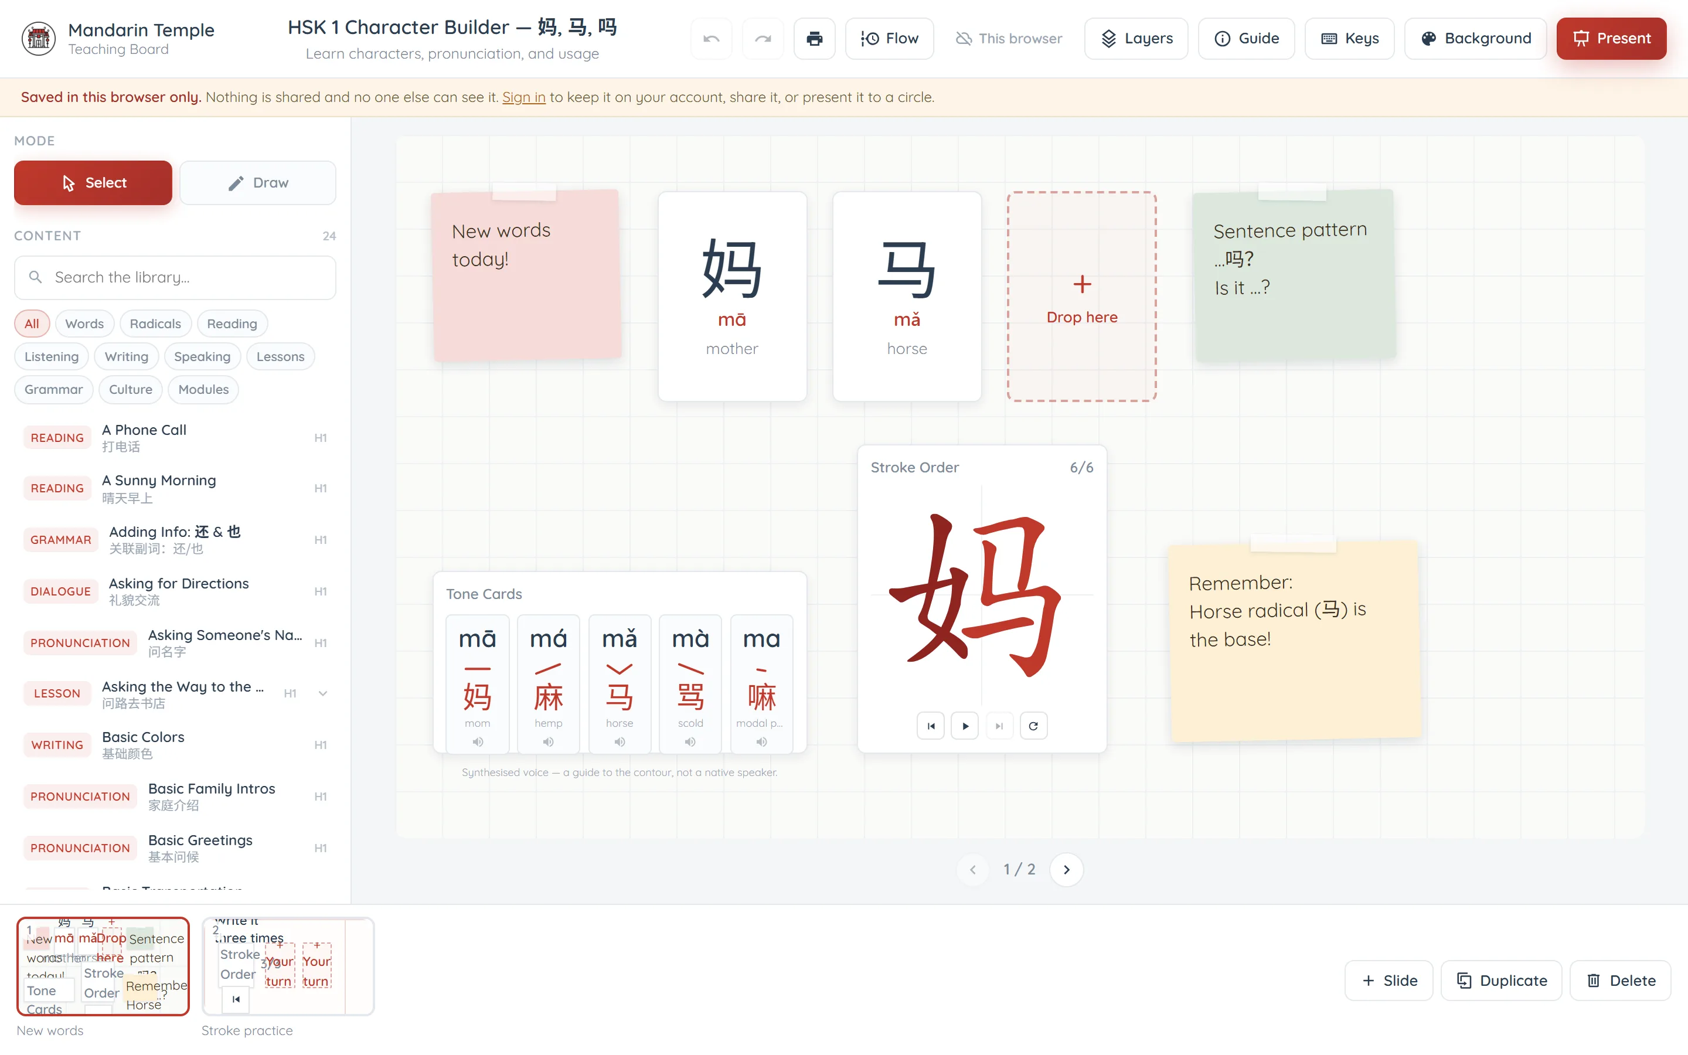
Task: Start presentation with Present button
Action: (x=1611, y=38)
